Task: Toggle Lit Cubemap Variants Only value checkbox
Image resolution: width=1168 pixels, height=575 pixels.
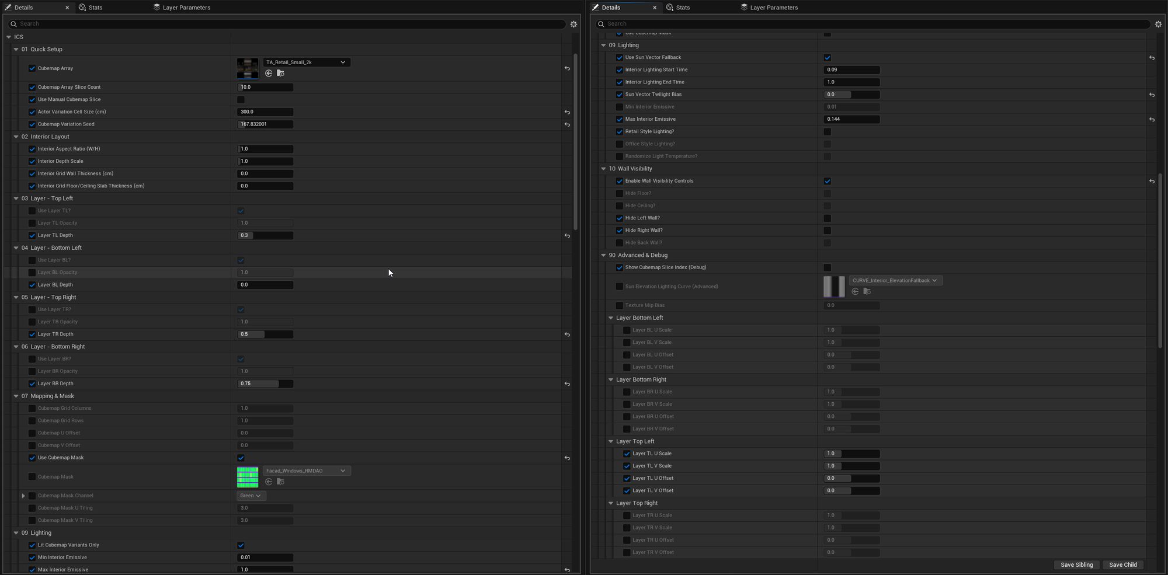Action: click(241, 545)
